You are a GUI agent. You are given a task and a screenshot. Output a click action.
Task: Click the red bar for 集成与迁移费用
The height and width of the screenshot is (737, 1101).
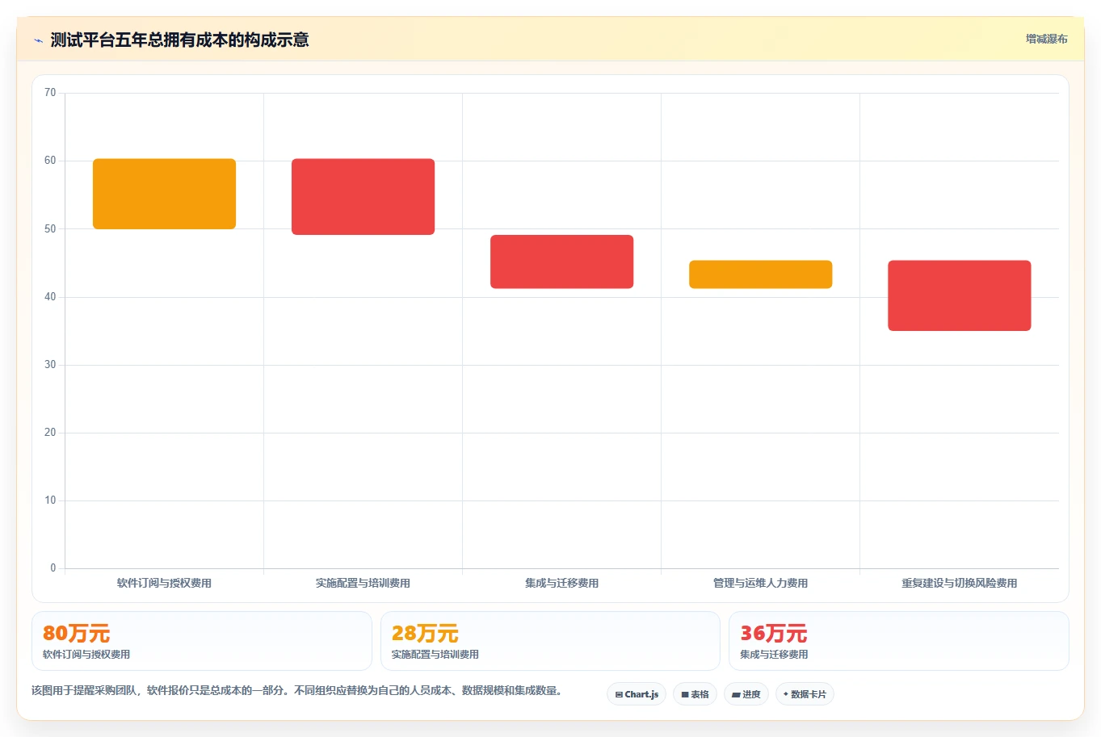(561, 262)
